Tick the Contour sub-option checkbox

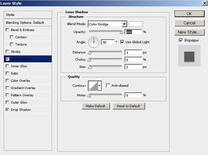pos(12,37)
